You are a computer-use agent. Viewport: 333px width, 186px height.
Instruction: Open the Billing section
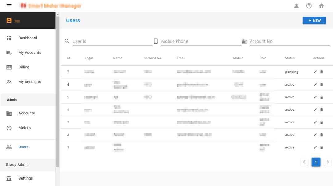click(24, 67)
